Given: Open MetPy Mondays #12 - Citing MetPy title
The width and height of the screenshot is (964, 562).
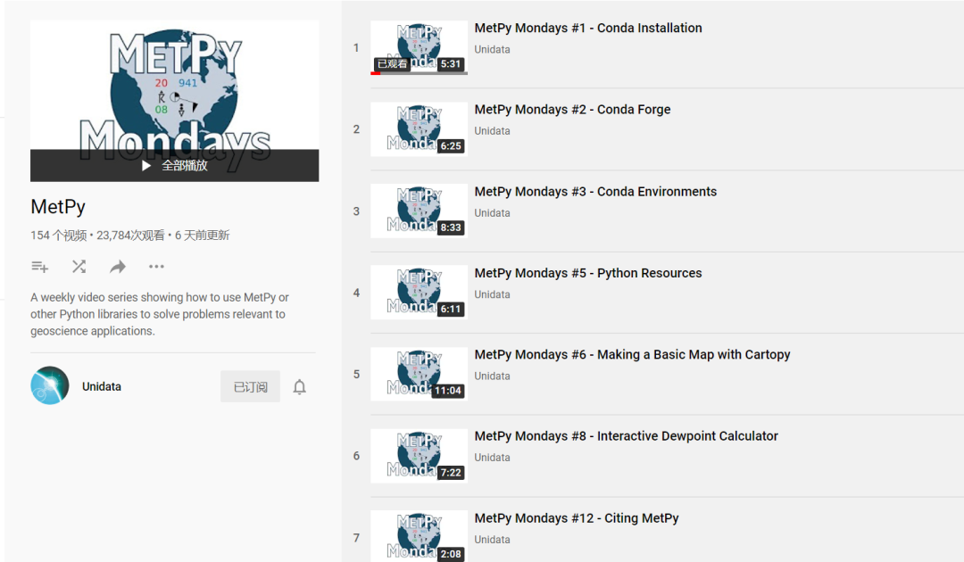Looking at the screenshot, I should point(576,518).
